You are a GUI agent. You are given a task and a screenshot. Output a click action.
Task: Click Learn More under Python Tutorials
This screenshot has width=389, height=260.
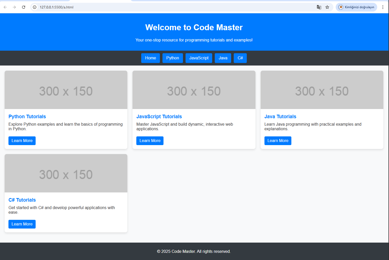pyautogui.click(x=22, y=141)
